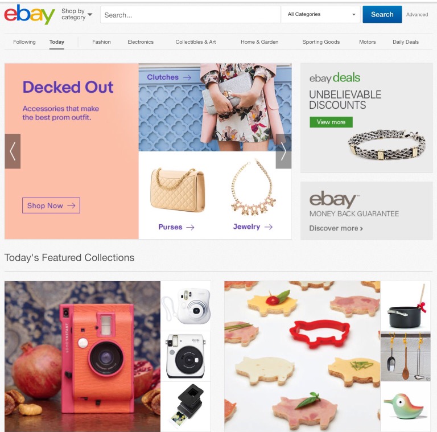Open the orange Lomo instant camera thumbnail
The width and height of the screenshot is (437, 432).
coord(83,356)
